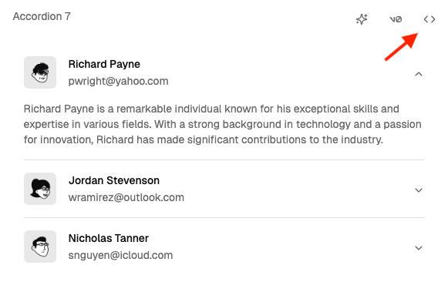
Task: Click the red arrow annotation
Action: [x=402, y=47]
